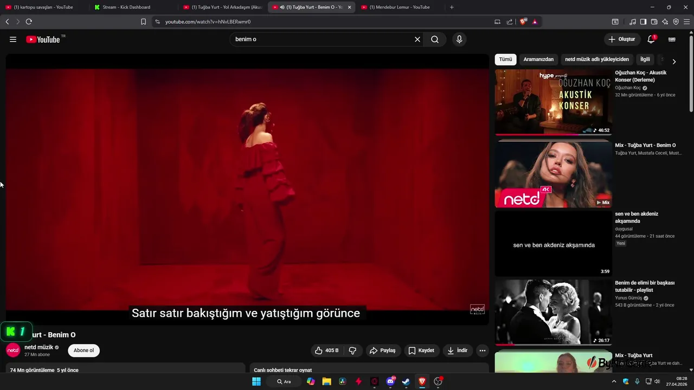Start voice search with the microphone
The image size is (694, 390).
pyautogui.click(x=459, y=40)
